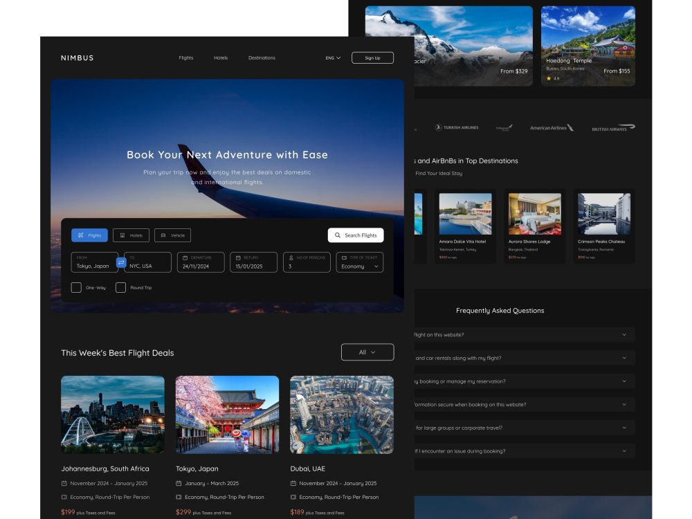
Task: Expand the FAQ about car rentals with flight
Action: (x=525, y=358)
